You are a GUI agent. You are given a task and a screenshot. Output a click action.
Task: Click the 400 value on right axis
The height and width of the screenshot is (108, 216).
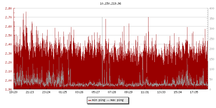pyautogui.click(x=211, y=8)
